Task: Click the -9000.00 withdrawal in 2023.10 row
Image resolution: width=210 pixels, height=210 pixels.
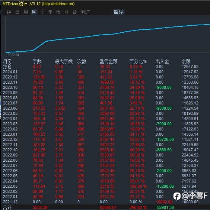Action: click(163, 87)
